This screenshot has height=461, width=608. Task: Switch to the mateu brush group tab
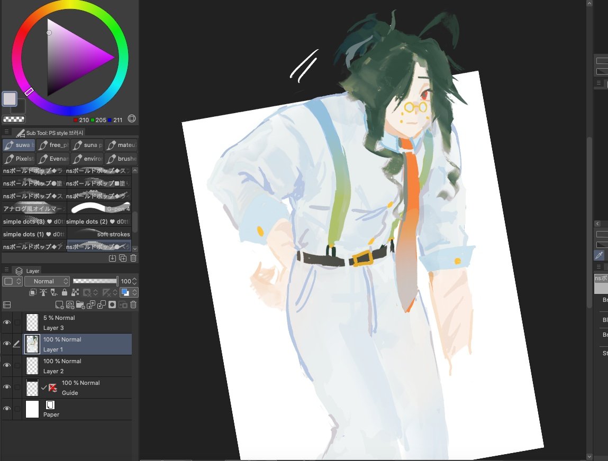(121, 145)
